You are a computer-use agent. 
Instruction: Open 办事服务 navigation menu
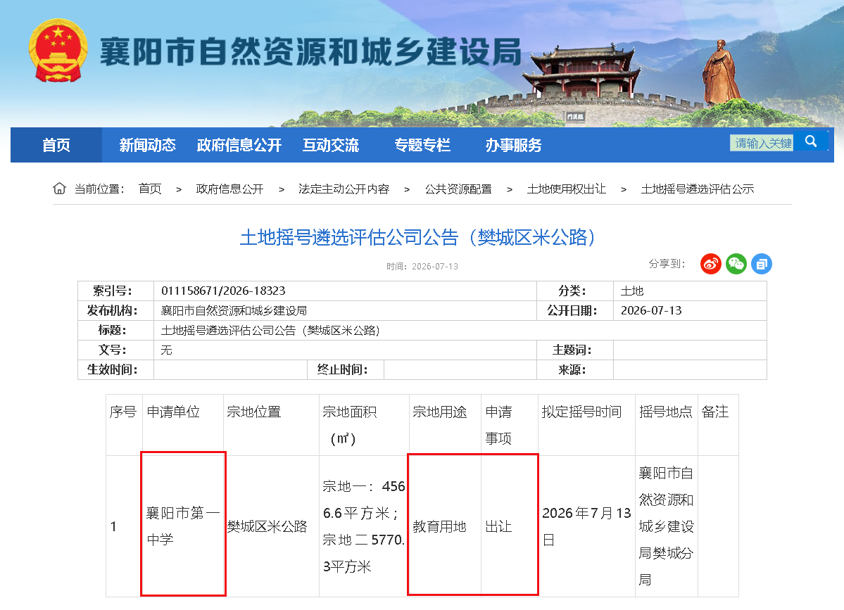pos(513,145)
